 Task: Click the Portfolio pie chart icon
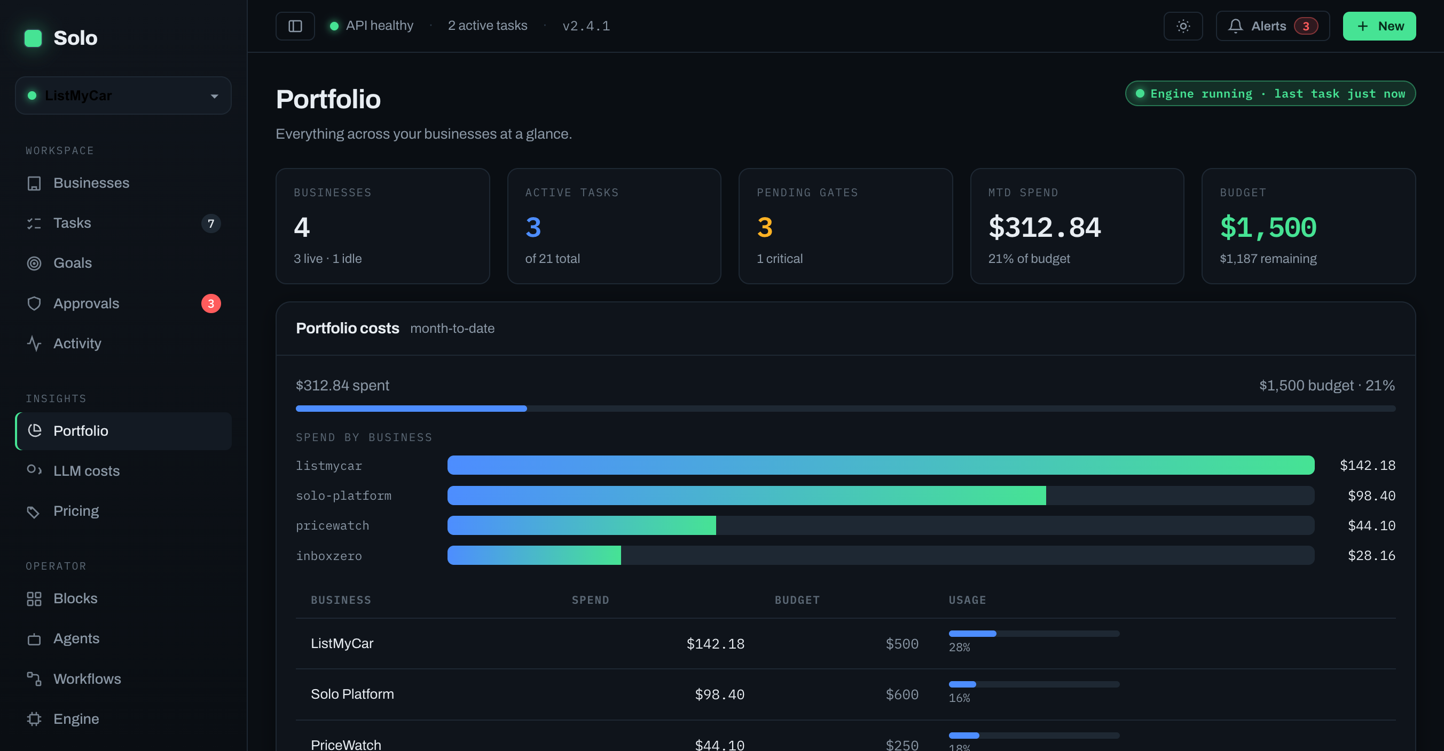click(x=35, y=430)
